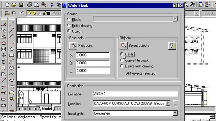
Task: Click the Write Block help question button
Action: [175, 5]
